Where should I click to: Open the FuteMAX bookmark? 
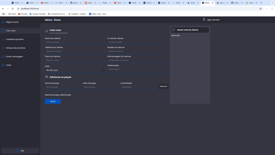[x=77, y=14]
